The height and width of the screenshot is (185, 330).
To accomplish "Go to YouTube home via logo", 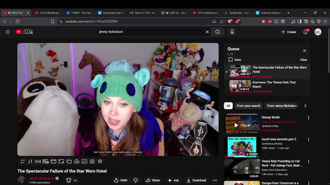I will coord(24,32).
